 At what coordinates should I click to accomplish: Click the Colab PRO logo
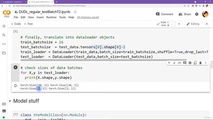7,14
